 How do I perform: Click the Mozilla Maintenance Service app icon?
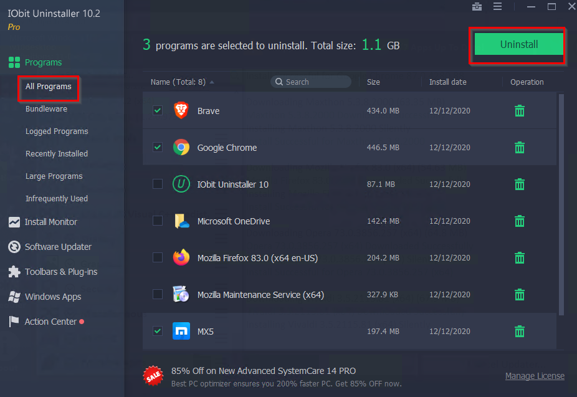[181, 294]
